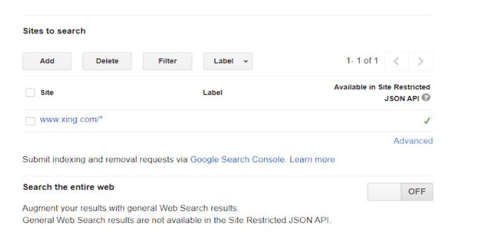Screen dimensions: 479x233
Task: Click the Add button
Action: [47, 61]
